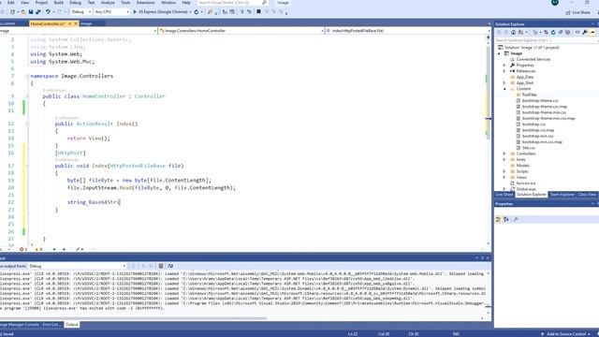599x337 pixels.
Task: Select Connected Services in Solution Explorer
Action: (x=533, y=59)
